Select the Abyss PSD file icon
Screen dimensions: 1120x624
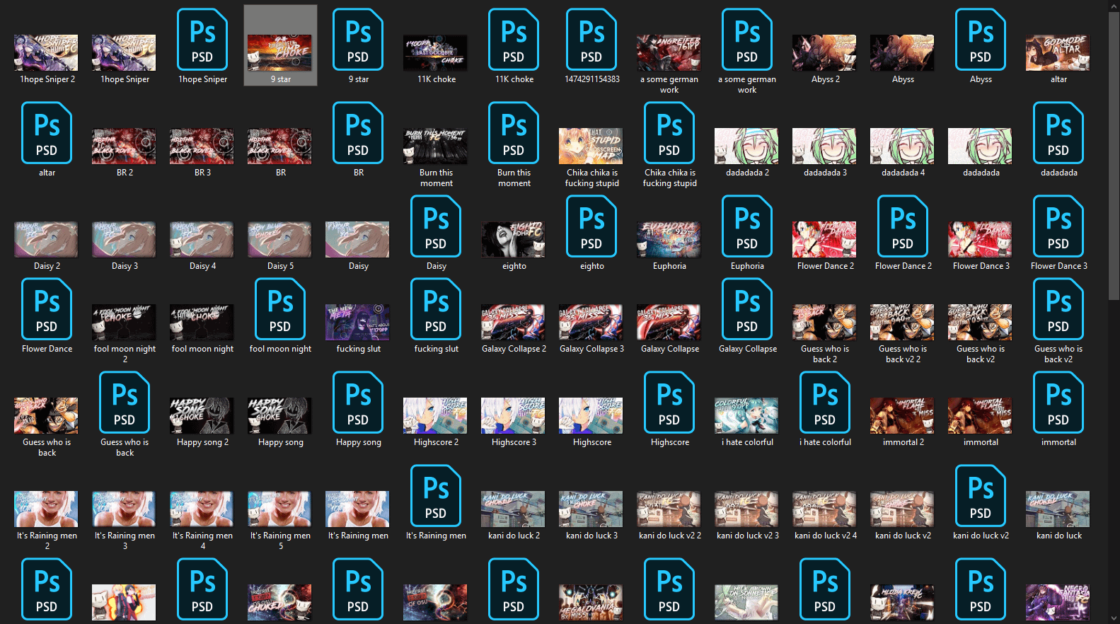coord(981,40)
